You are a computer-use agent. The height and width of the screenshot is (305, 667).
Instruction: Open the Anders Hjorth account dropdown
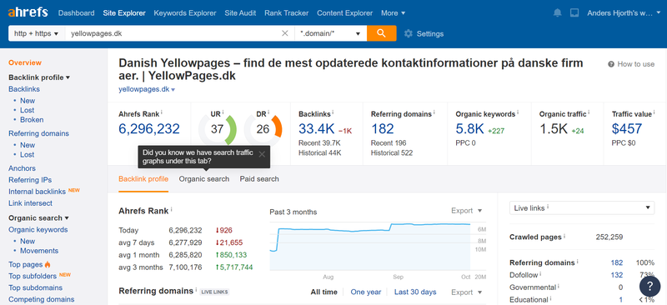pos(624,13)
